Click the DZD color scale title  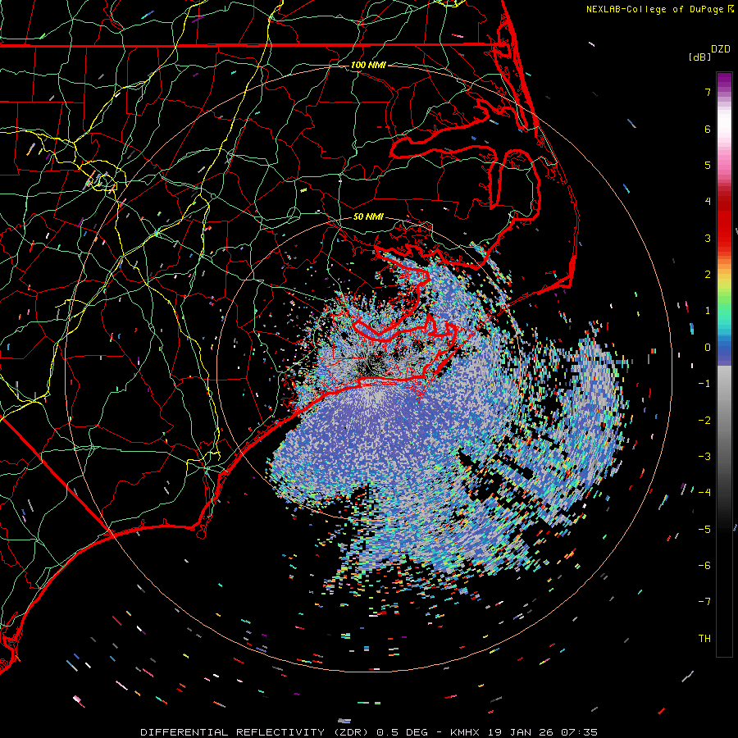tap(721, 49)
